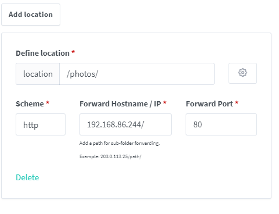This screenshot has width=279, height=214.
Task: Click the red asterisk beside Scheme
Action: coord(48,103)
